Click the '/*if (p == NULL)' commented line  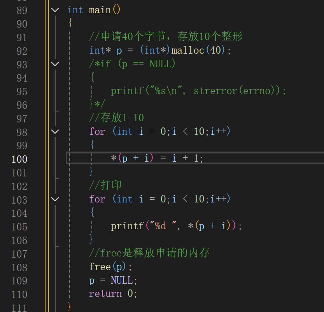click(x=132, y=64)
